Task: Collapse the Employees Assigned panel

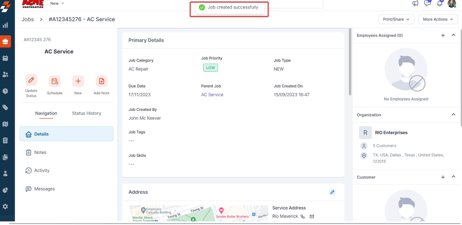Action: click(x=453, y=35)
